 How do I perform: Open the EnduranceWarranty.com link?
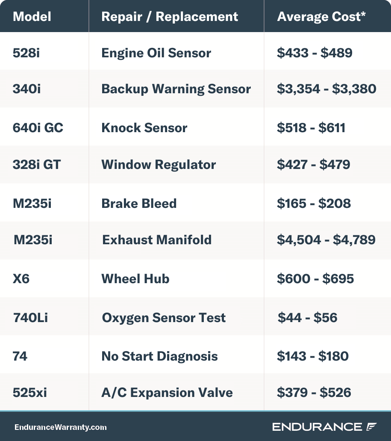point(61,427)
